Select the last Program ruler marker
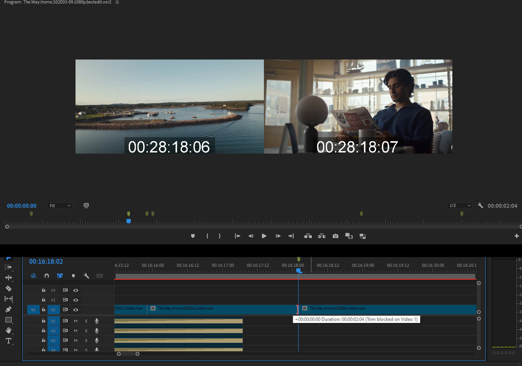This screenshot has height=366, width=522. click(x=462, y=214)
